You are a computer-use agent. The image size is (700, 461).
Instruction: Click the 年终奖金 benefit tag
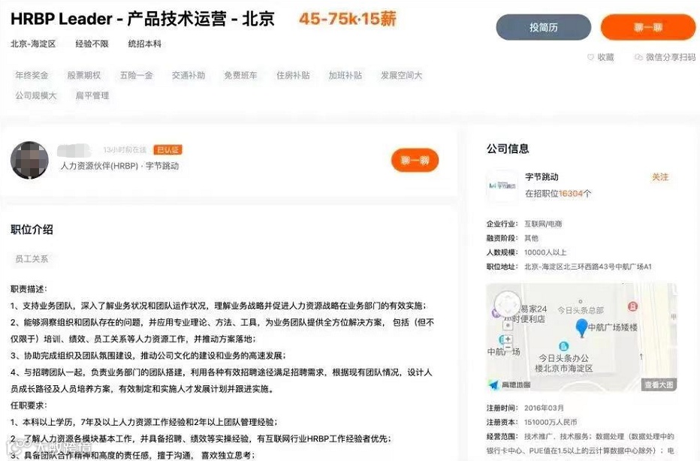pyautogui.click(x=32, y=75)
